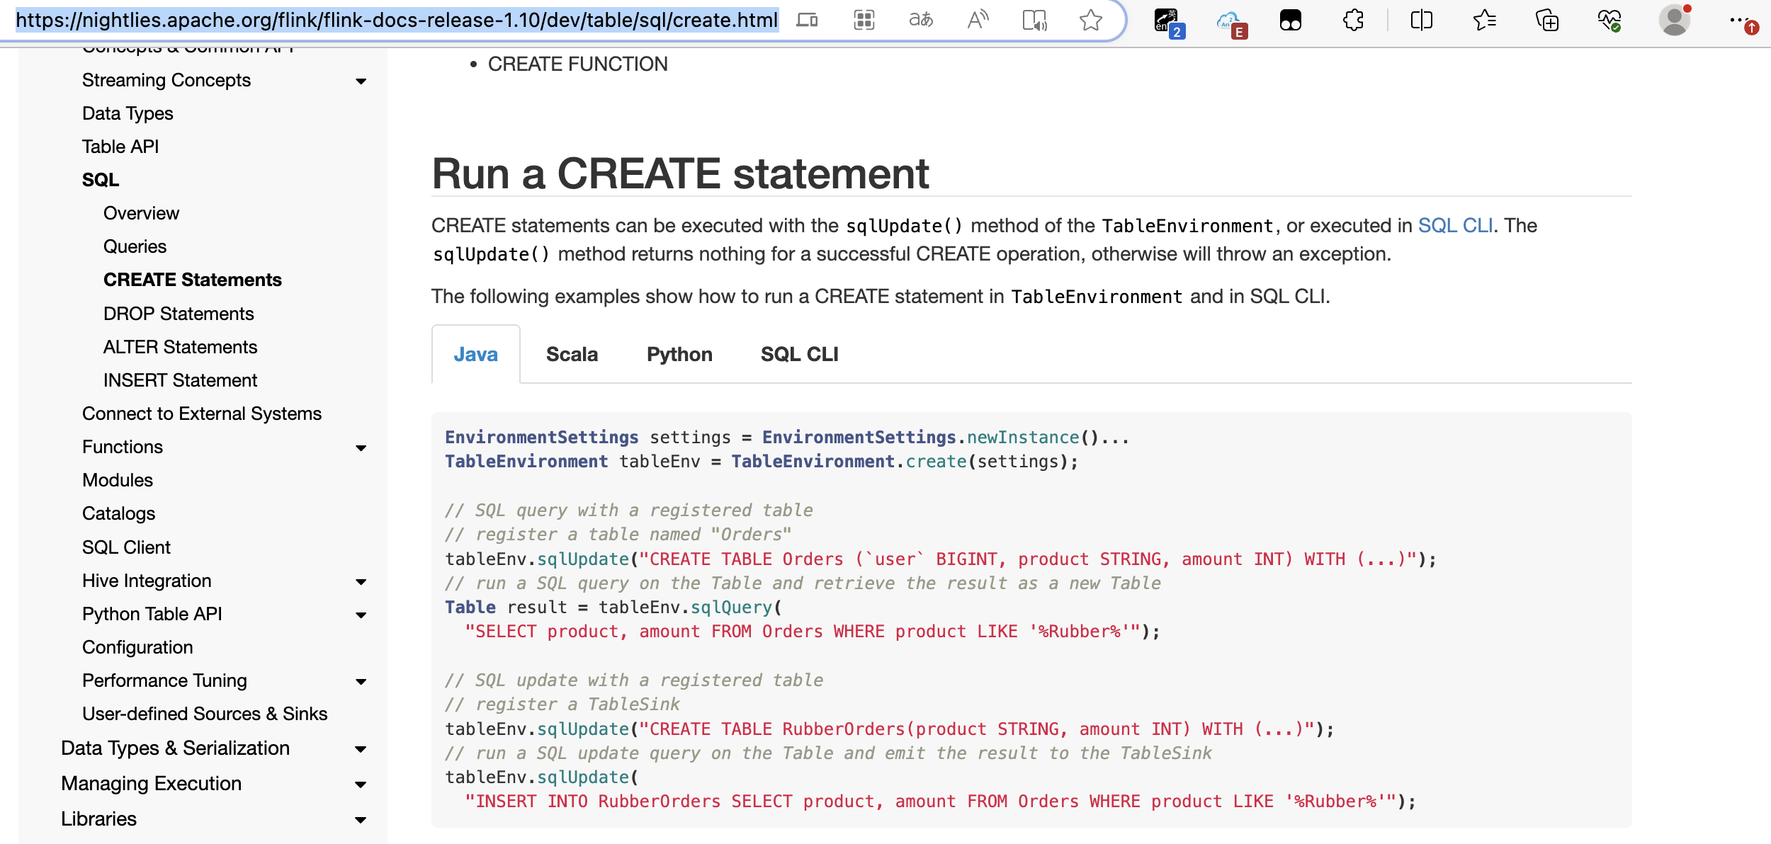Open INSERT Statement sidebar link
This screenshot has height=844, width=1771.
pos(180,380)
